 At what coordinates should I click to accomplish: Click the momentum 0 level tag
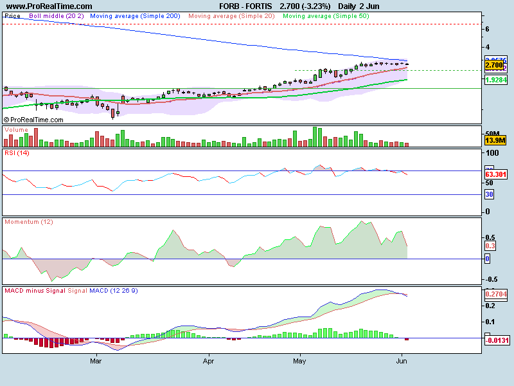[488, 259]
